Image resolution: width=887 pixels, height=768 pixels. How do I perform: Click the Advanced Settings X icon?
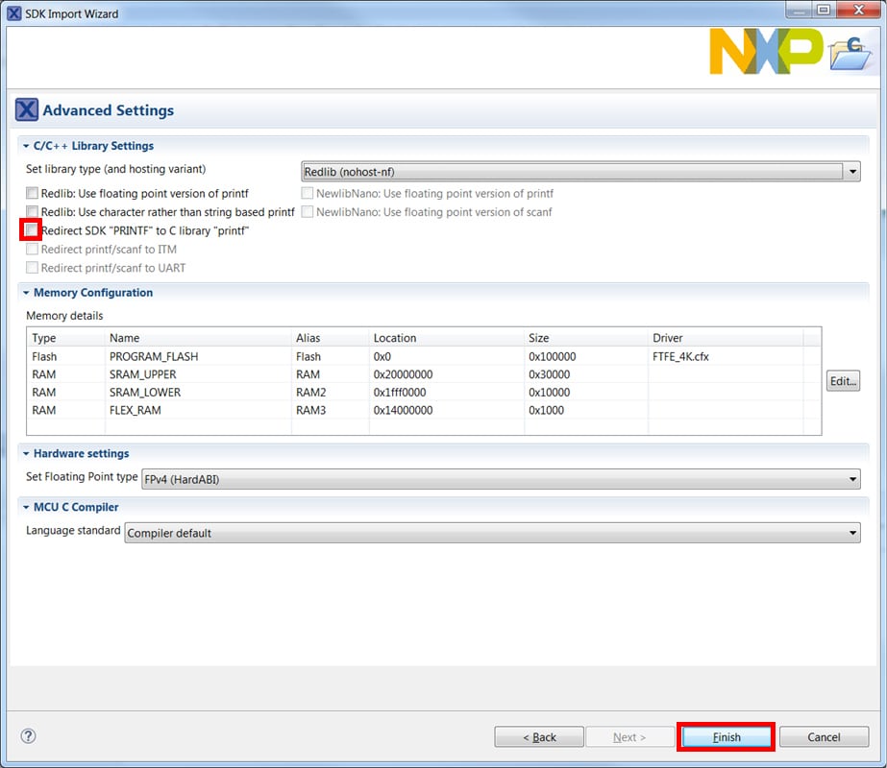click(27, 110)
